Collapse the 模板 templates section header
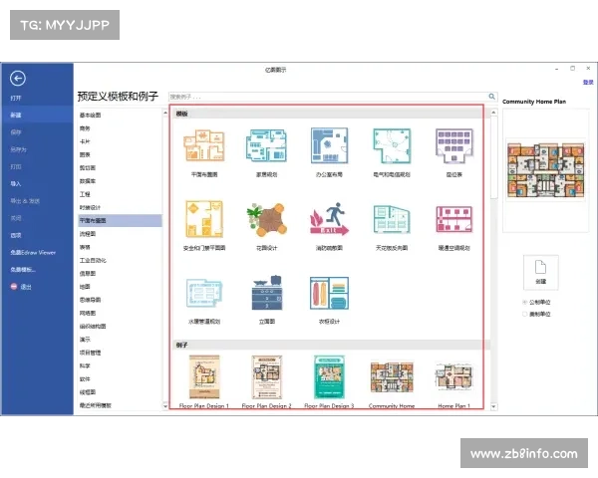This screenshot has width=598, height=478. tap(182, 115)
